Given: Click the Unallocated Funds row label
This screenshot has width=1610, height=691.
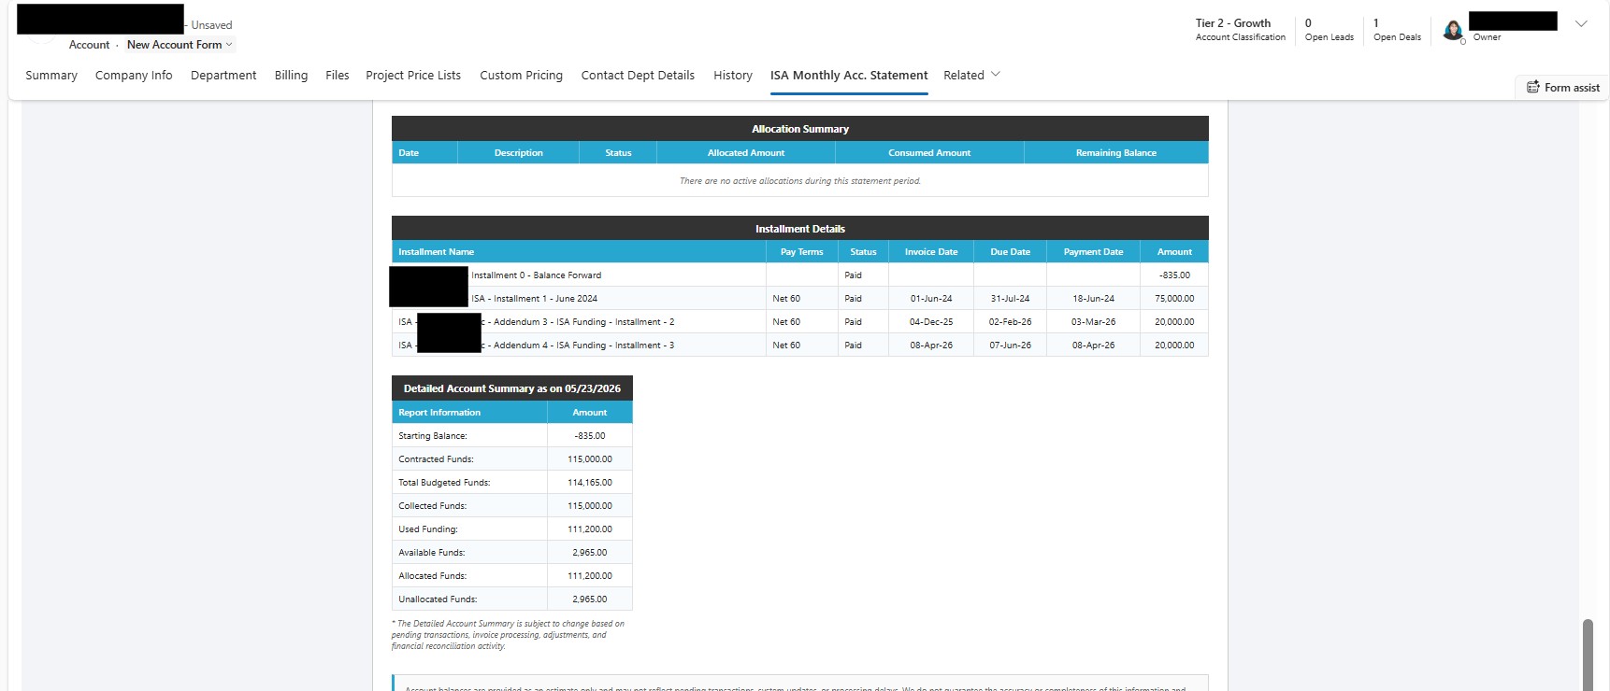Looking at the screenshot, I should point(438,599).
